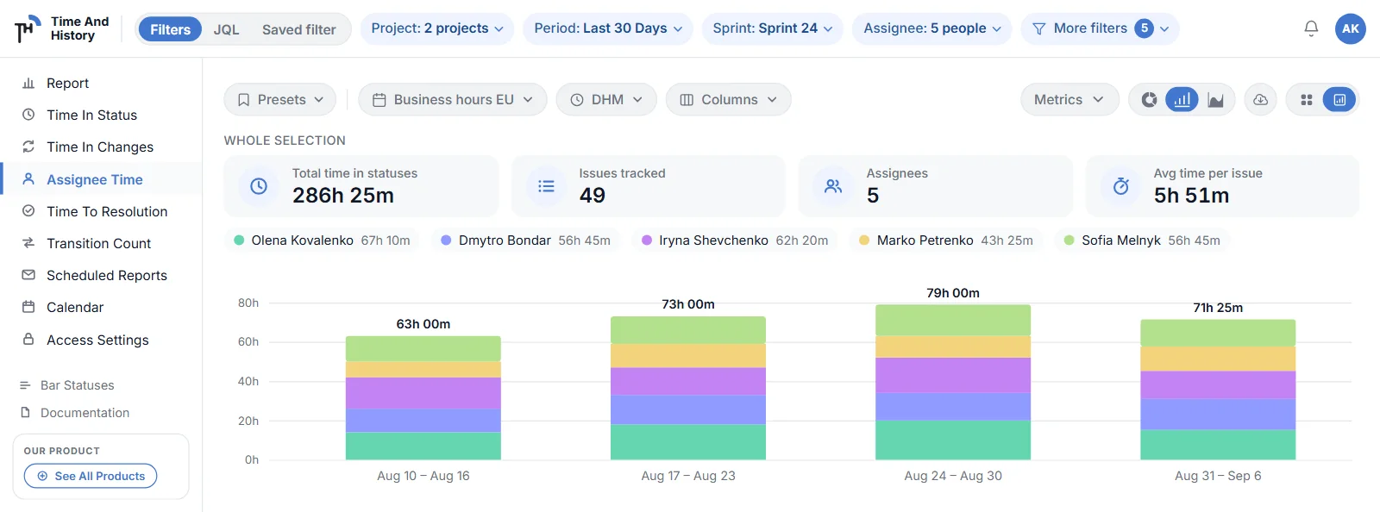This screenshot has height=512, width=1380.
Task: Open the Business hours EU dropdown
Action: tap(453, 100)
